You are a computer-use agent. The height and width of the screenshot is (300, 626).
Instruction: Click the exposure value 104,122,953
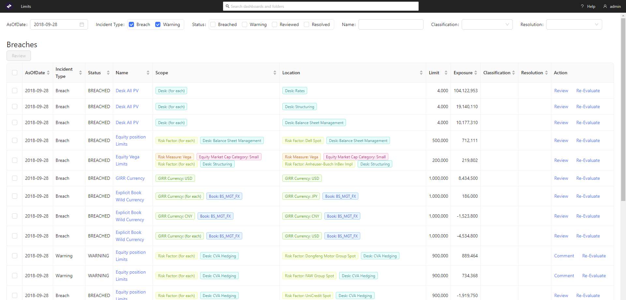click(466, 91)
